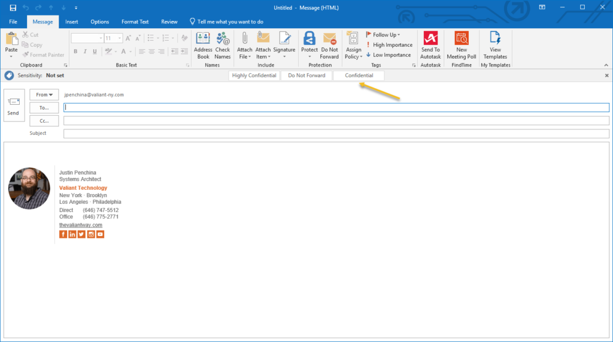
Task: Click the Check Names icon
Action: pos(223,46)
